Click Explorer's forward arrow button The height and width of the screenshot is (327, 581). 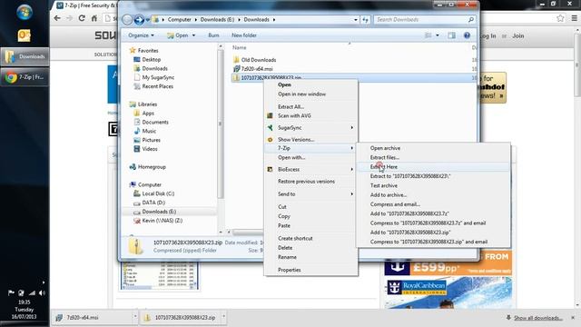(x=139, y=20)
